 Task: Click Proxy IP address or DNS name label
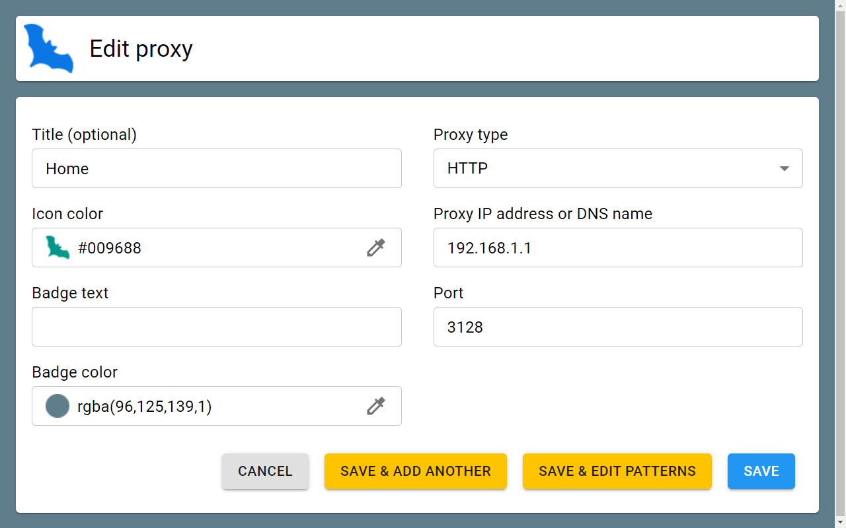point(543,214)
